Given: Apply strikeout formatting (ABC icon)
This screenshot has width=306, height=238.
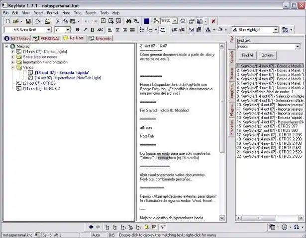Looking at the screenshot, I should click(x=100, y=30).
